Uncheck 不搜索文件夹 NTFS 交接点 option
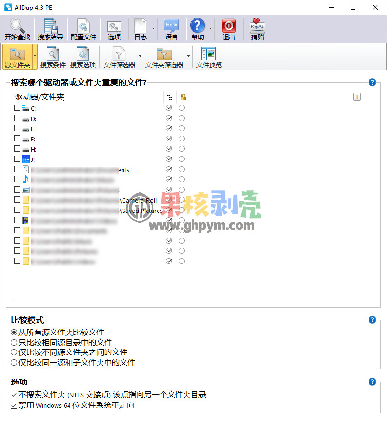387x421 pixels. coord(14,395)
